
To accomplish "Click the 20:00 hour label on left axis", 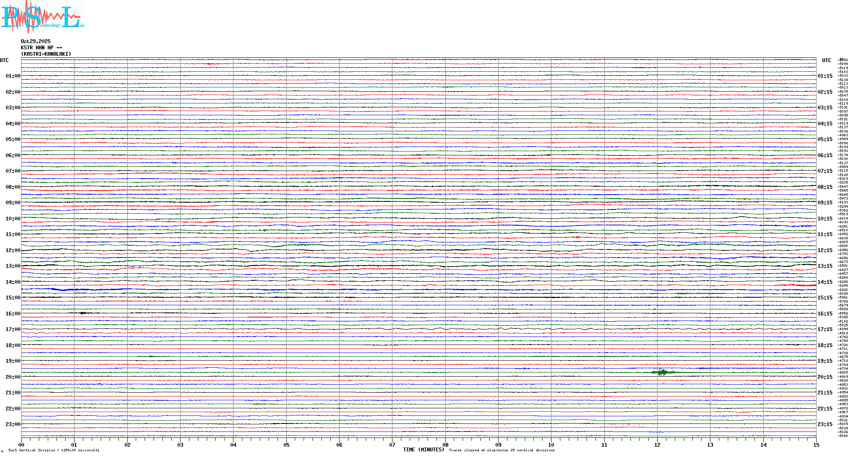I will [x=13, y=377].
